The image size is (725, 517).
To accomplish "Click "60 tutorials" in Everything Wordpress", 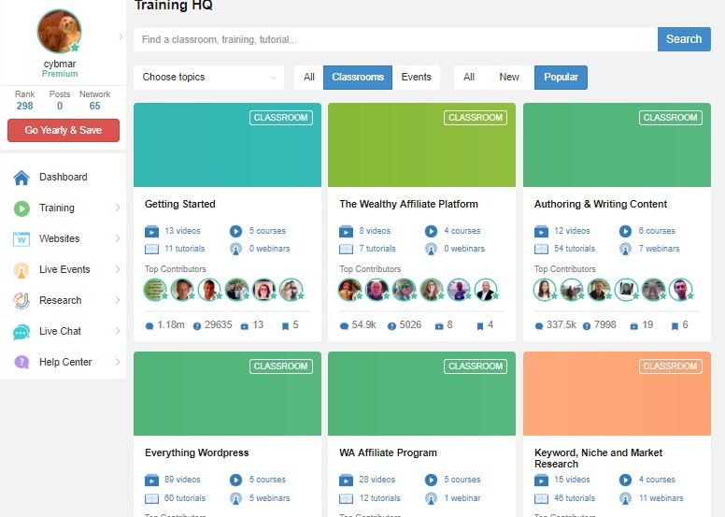I will tap(184, 498).
